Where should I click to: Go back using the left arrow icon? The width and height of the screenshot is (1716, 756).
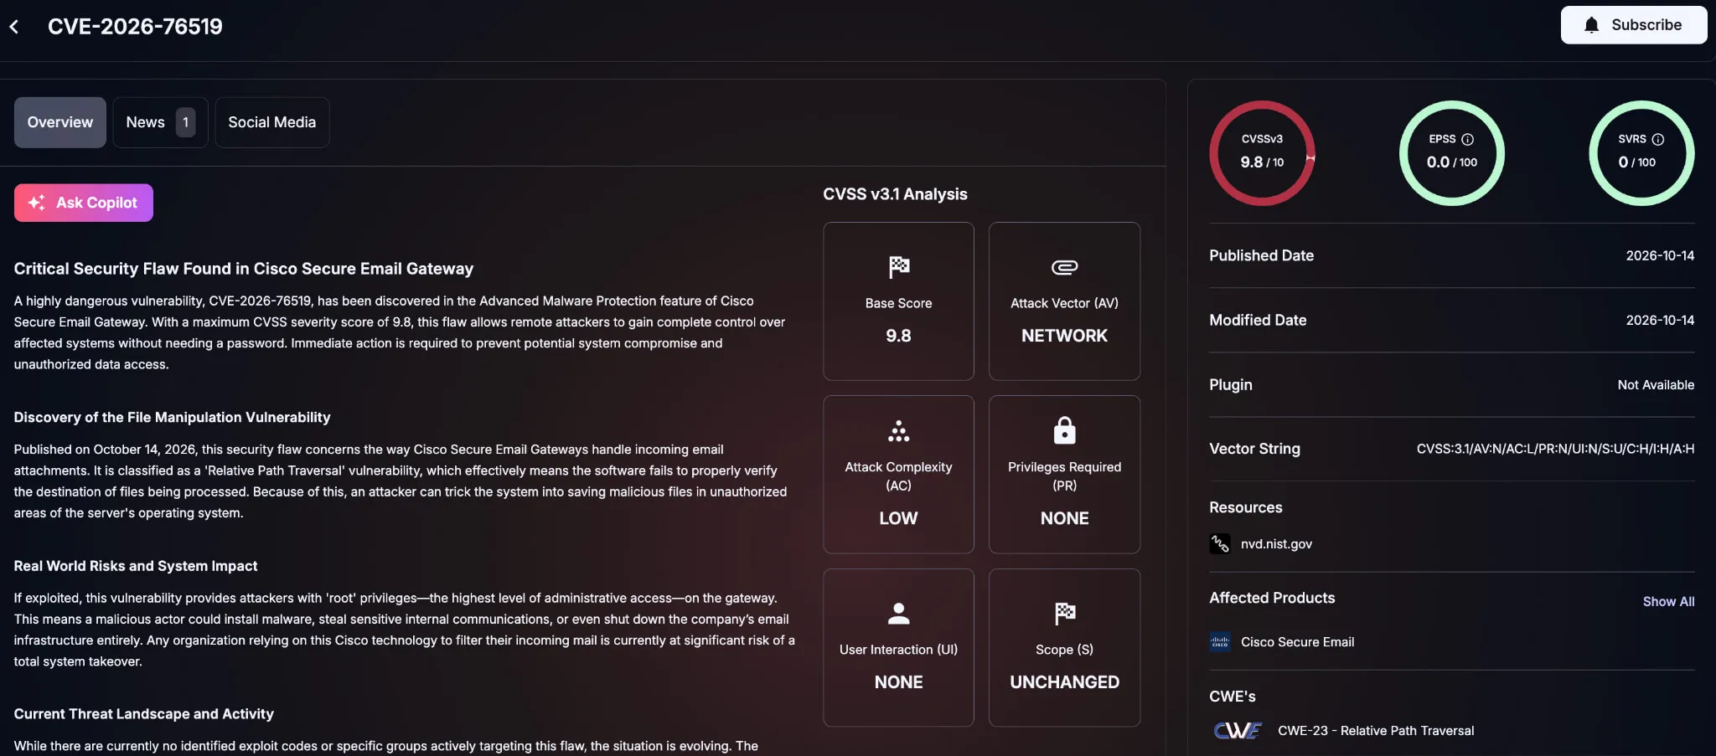[x=14, y=27]
